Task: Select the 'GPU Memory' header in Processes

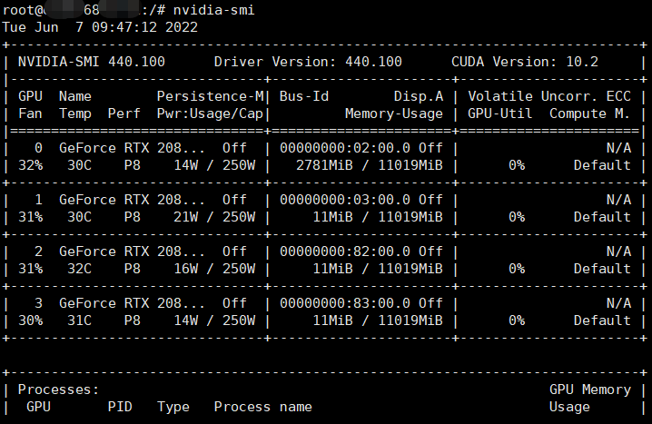Action: coord(590,389)
